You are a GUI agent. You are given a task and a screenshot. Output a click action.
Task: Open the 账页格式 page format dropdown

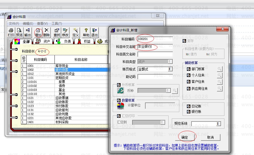[x=170, y=69]
